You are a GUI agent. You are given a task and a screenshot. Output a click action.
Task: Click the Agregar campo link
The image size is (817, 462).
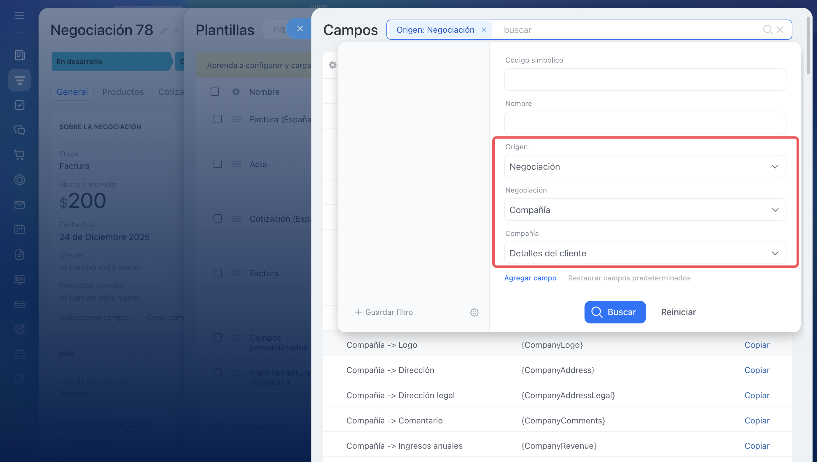point(530,278)
